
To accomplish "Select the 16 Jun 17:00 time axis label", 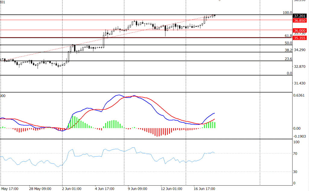I will click(204, 189).
